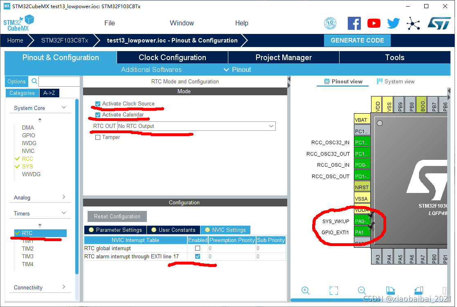Collapse the System Core category
Screen dimensions: 457x307
tap(64, 108)
